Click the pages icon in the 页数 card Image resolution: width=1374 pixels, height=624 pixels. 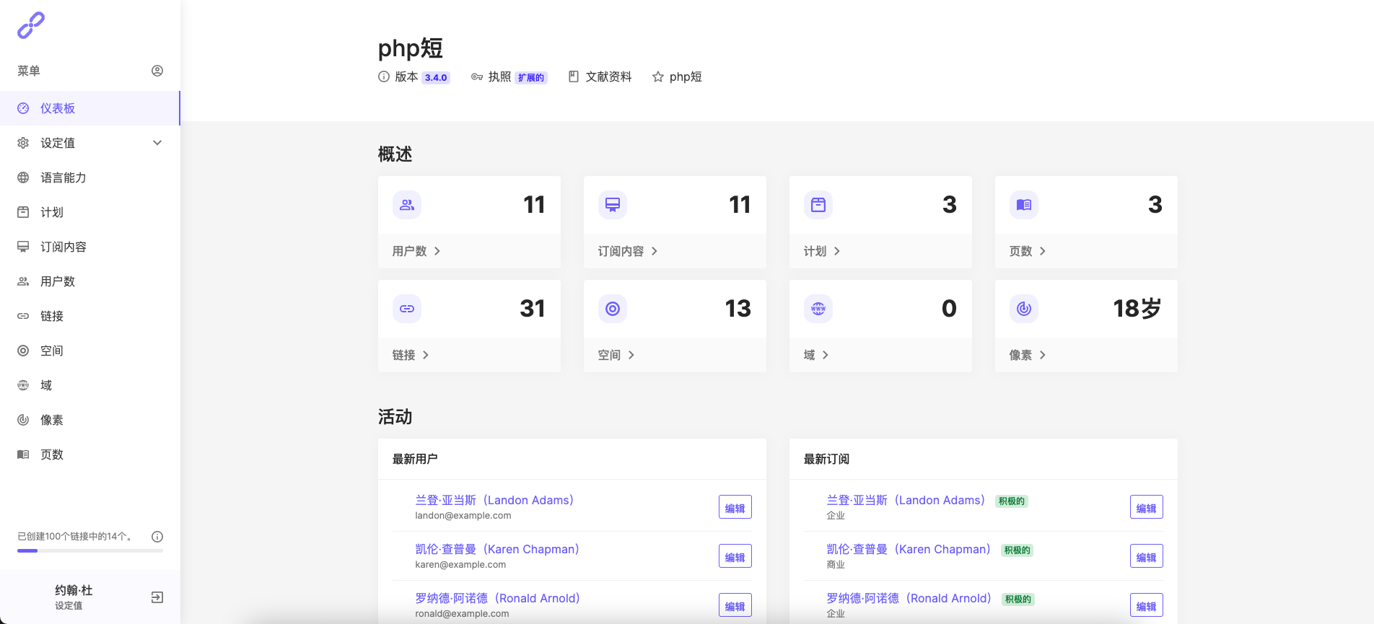pos(1024,205)
